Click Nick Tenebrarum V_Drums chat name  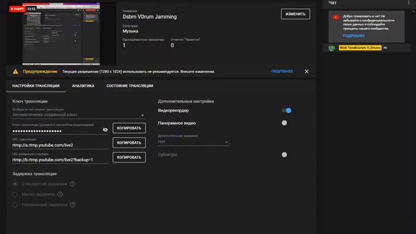[360, 47]
